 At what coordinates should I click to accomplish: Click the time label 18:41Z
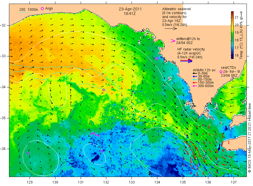[x=130, y=14]
